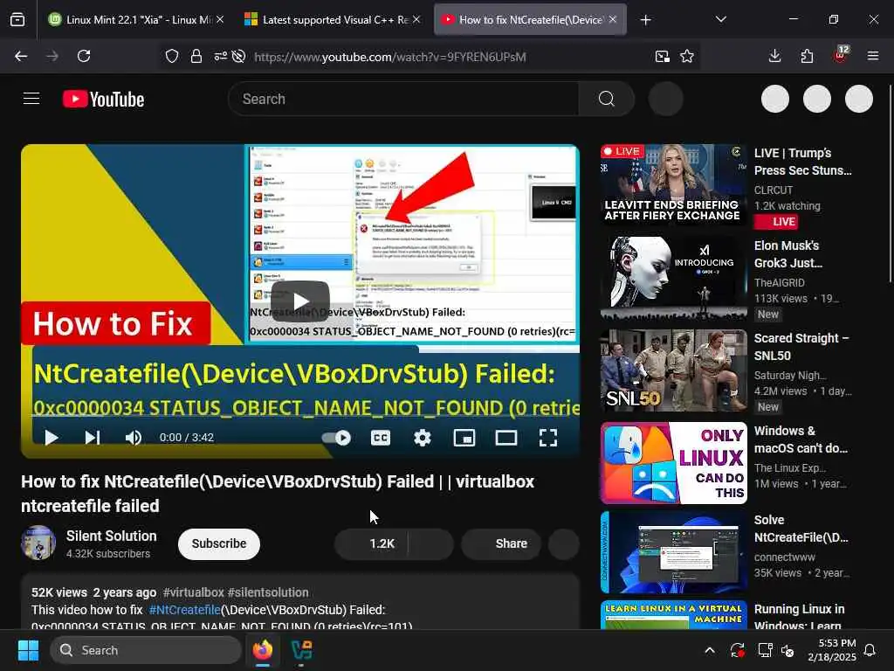Toggle the autoplay switch in the player
Viewport: 894px width, 671px height.
click(x=336, y=438)
